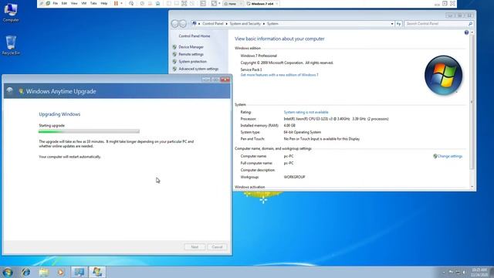This screenshot has width=494, height=278.
Task: Click the search magnifier icon
Action: [470, 24]
